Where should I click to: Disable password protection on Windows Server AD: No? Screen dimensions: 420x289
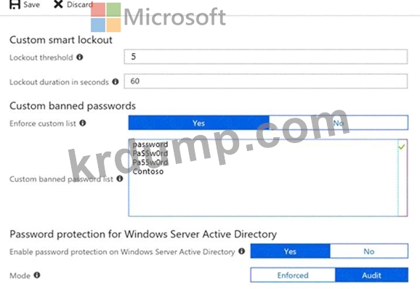369,251
